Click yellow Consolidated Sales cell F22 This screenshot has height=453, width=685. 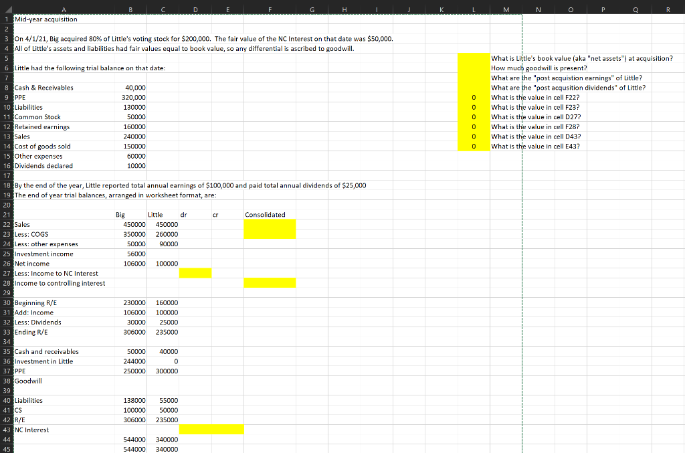270,225
